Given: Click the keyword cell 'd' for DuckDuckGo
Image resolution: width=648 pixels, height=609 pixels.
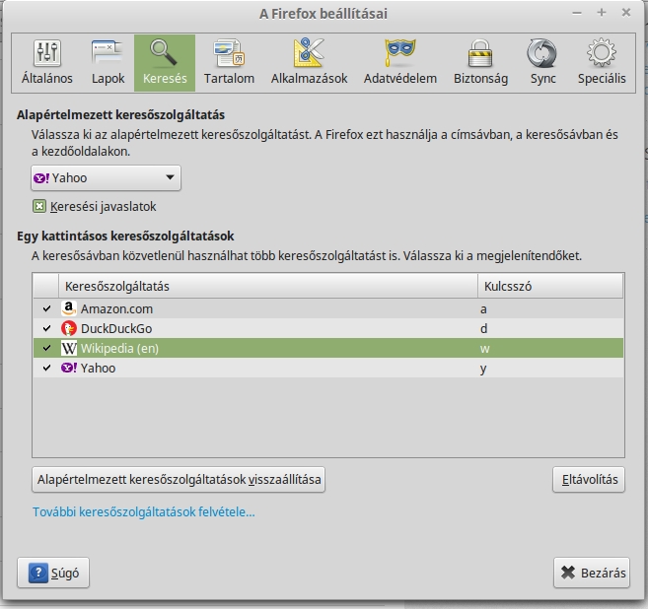Looking at the screenshot, I should pos(483,329).
